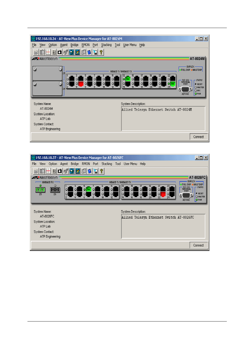The width and height of the screenshot is (247, 350).
Task: Click the yellow question-mark help icon in the AT-8024M window
Action: (x=101, y=52)
